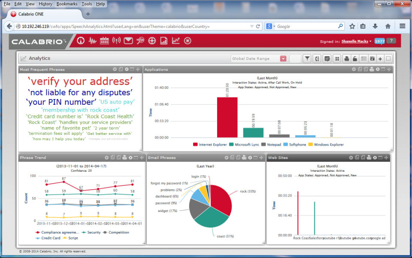Toggle Compliance agreement series in Phrase Trend legend
This screenshot has width=412, height=258.
(57, 232)
